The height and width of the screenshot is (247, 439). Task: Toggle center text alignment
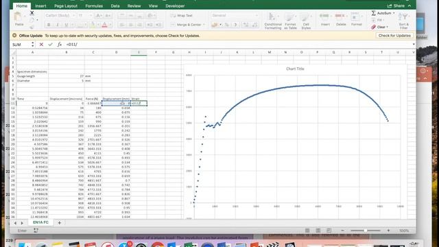pos(131,25)
